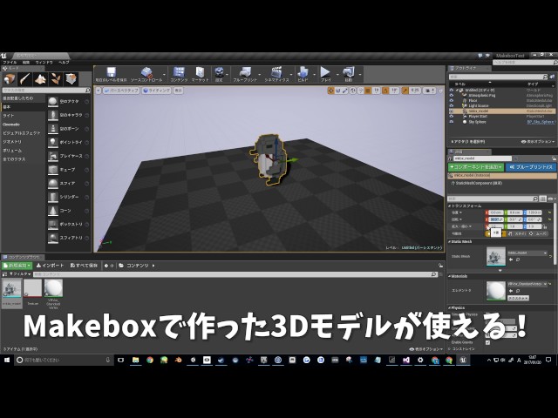Image resolution: width=558 pixels, height=418 pixels.
Task: Open Source Control dropdown arrow
Action: tap(165, 75)
